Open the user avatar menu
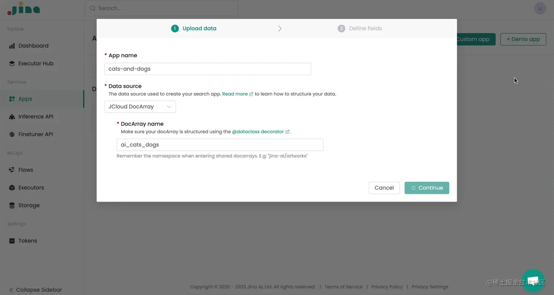The image size is (554, 295). pyautogui.click(x=540, y=8)
